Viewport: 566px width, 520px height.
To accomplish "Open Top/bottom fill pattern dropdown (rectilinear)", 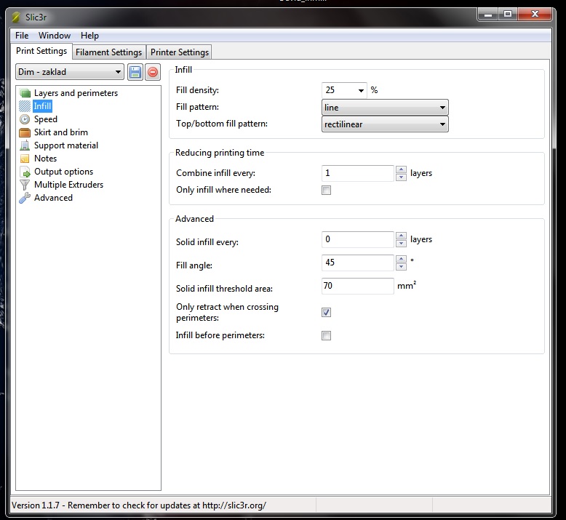I will click(385, 124).
